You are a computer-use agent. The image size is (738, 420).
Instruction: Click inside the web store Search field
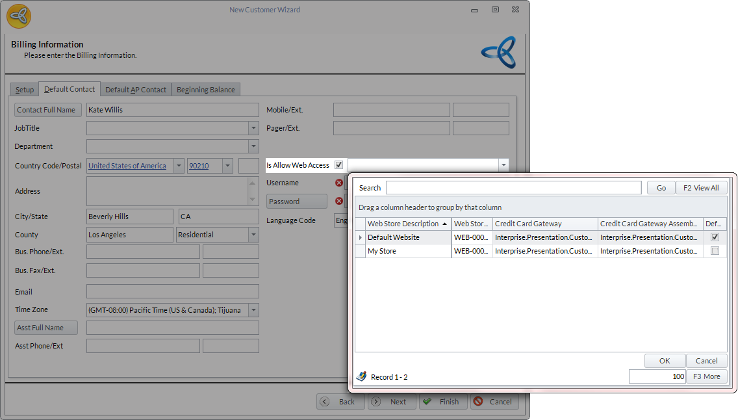(513, 188)
